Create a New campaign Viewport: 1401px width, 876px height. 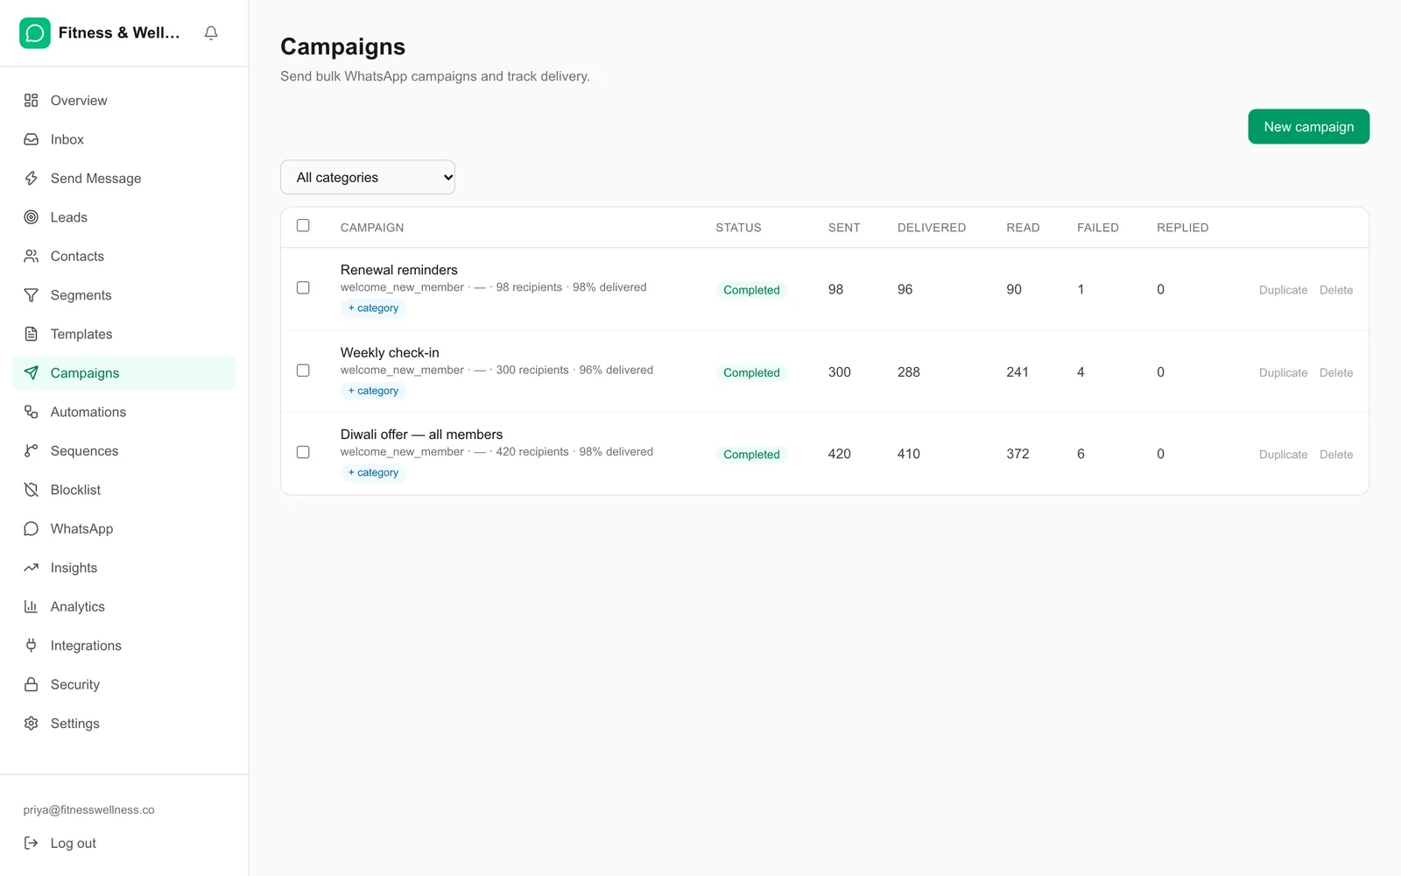1309,127
